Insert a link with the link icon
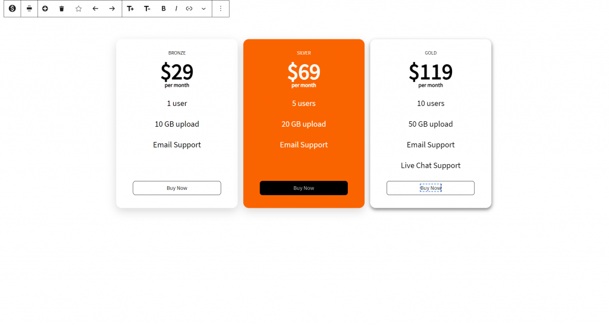 pos(189,8)
